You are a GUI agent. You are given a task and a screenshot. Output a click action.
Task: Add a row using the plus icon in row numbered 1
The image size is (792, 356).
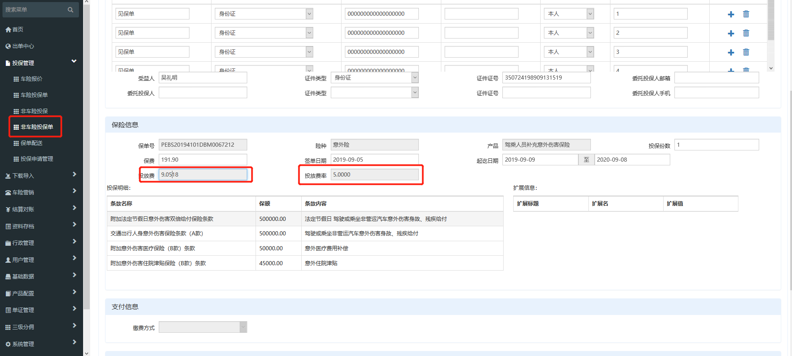(731, 14)
